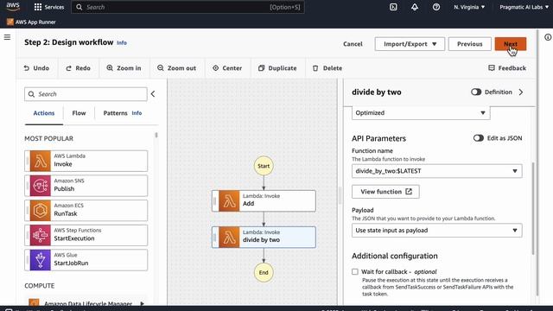The width and height of the screenshot is (553, 311).
Task: Open the AWS home logo
Action: point(13,6)
